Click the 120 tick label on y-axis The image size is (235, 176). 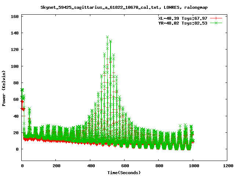point(15,49)
